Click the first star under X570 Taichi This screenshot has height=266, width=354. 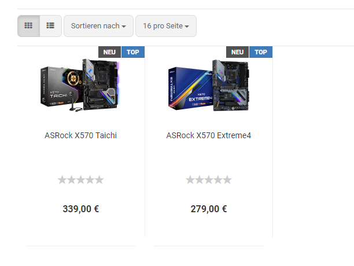pos(62,180)
